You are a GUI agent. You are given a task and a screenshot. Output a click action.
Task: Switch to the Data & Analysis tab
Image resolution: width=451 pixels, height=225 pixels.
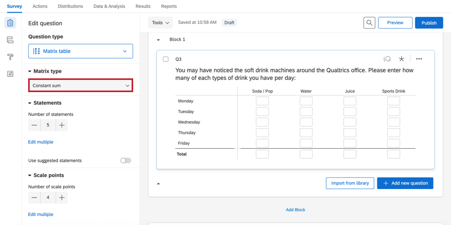[x=109, y=6]
